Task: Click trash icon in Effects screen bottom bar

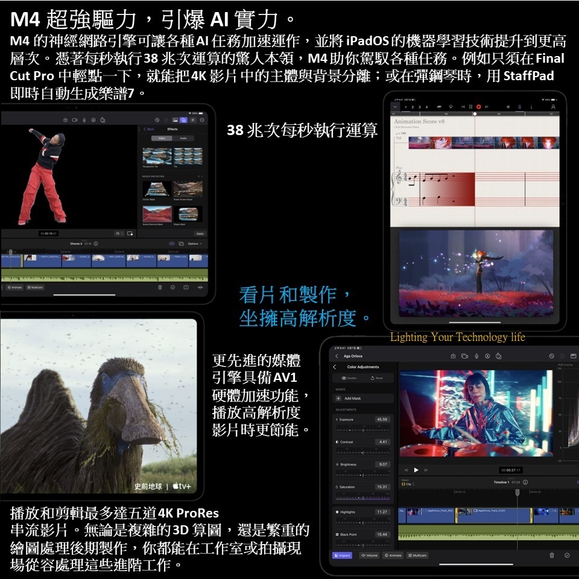Action: coord(160,287)
